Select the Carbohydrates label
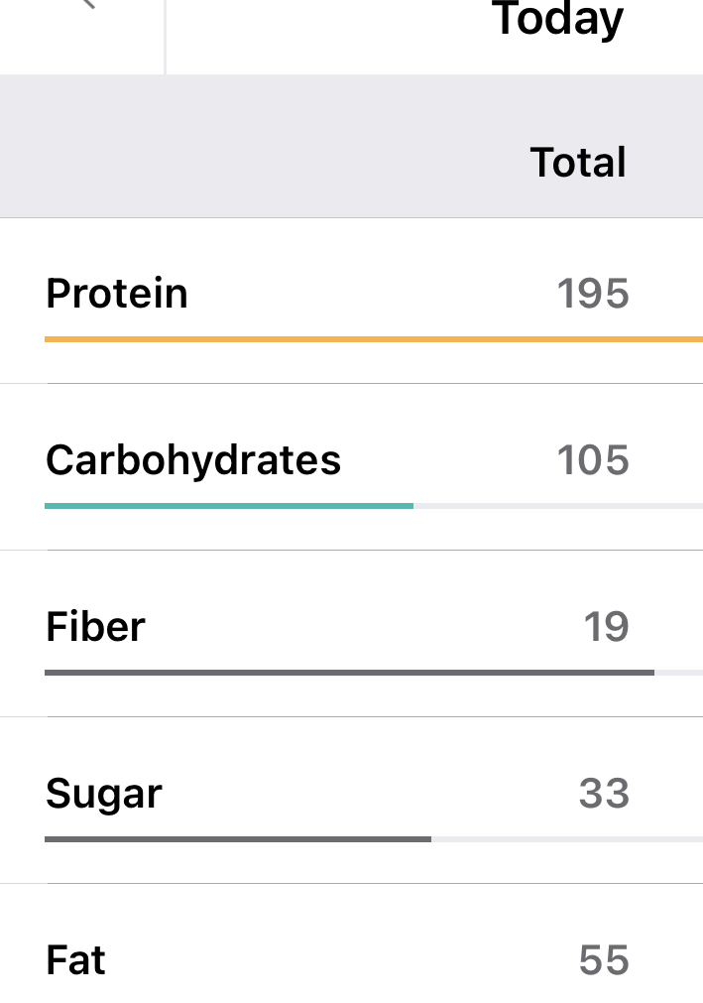Viewport: 703px width, 1003px height. tap(193, 460)
